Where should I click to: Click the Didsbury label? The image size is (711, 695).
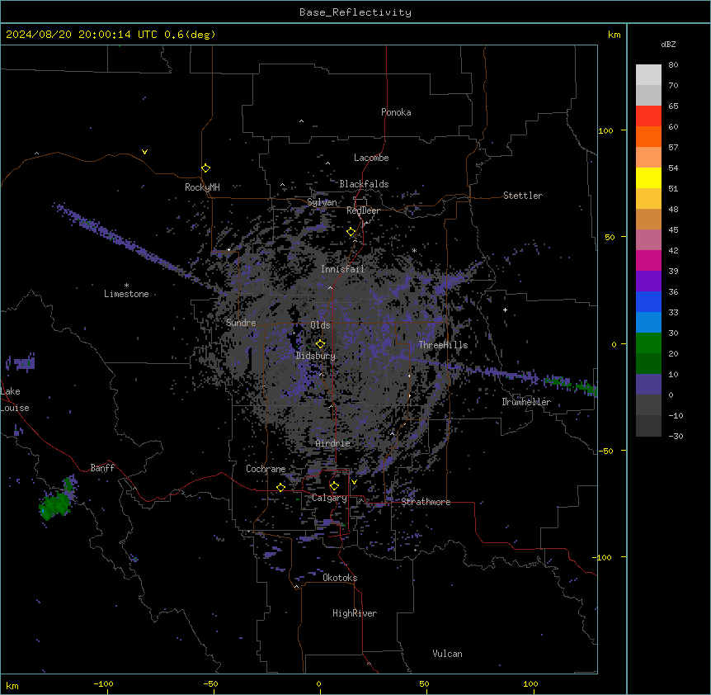coord(316,356)
